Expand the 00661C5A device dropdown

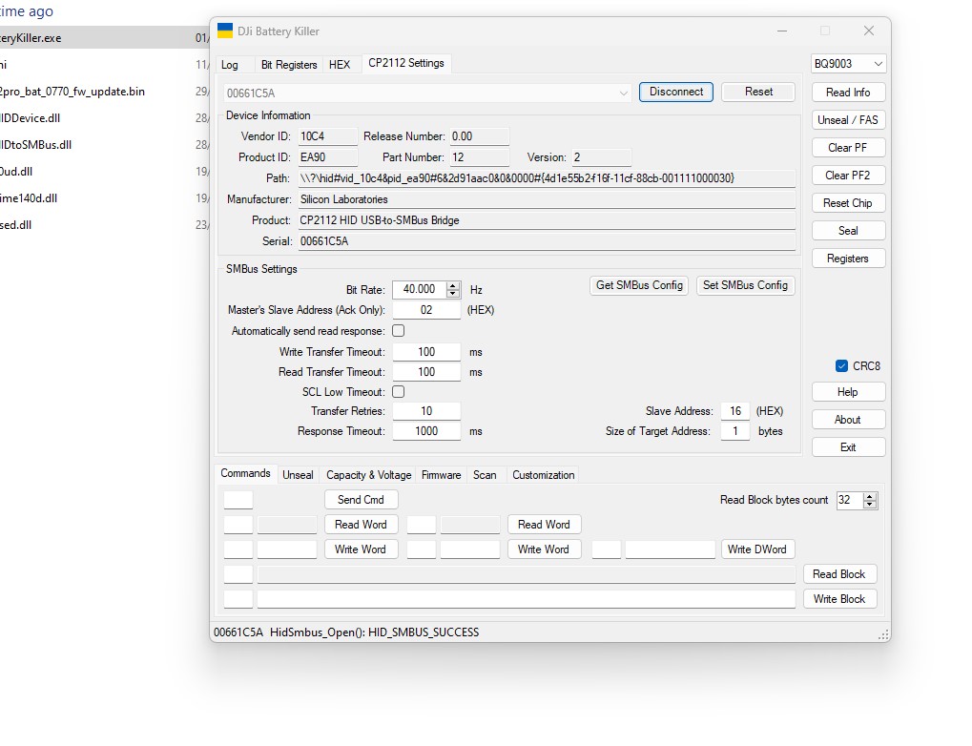click(623, 93)
